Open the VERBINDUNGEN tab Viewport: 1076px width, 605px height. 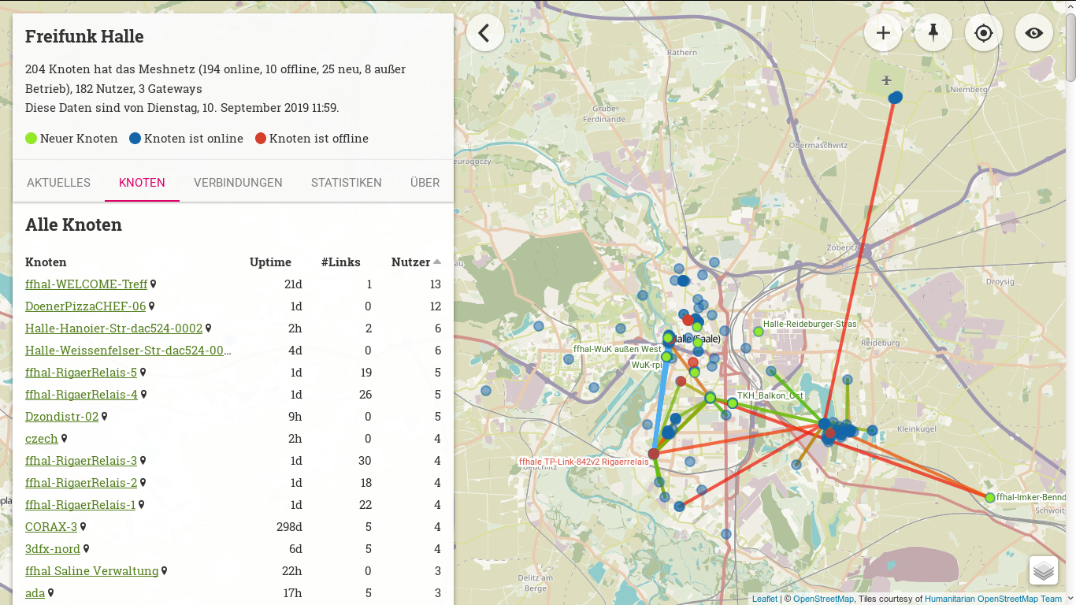coord(238,182)
